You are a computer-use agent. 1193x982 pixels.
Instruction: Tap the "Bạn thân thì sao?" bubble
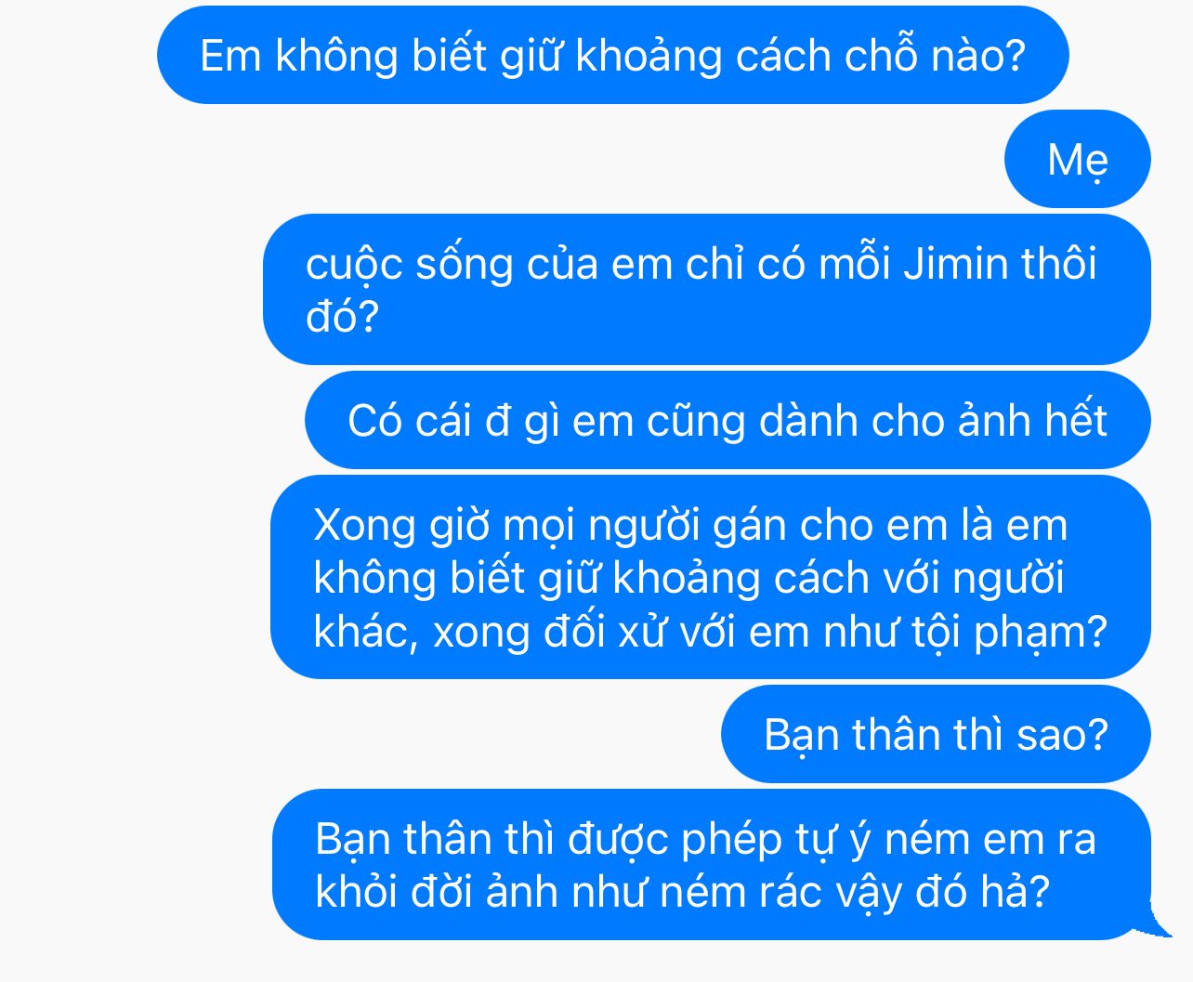pos(936,734)
